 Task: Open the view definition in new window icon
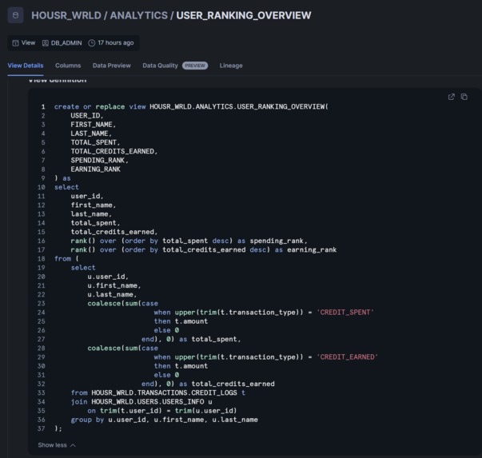click(451, 97)
